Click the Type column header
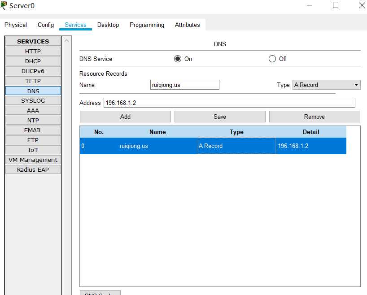367x295 pixels. pyautogui.click(x=236, y=132)
